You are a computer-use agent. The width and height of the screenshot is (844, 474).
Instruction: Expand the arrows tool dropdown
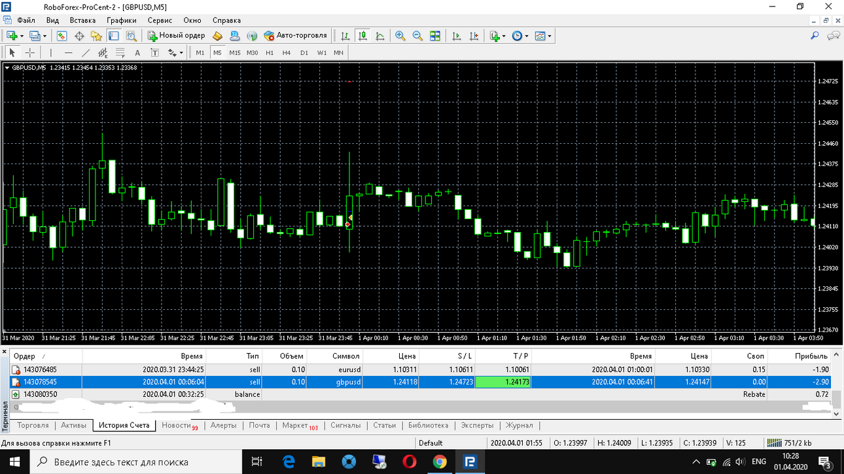181,52
